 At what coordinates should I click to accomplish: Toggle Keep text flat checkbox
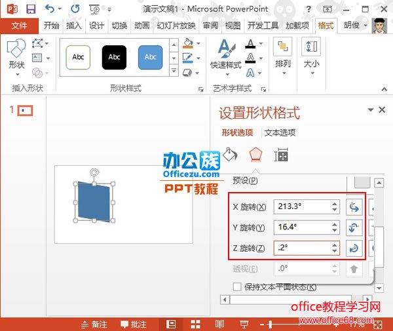pos(237,286)
